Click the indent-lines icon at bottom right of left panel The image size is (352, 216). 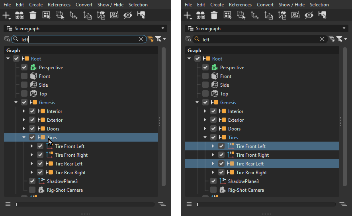[x=162, y=204]
